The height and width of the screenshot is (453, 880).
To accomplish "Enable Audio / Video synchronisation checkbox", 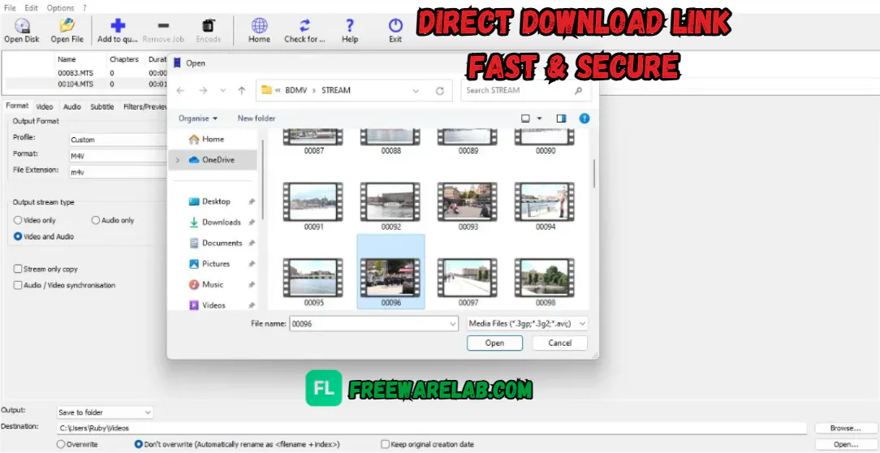I will tap(18, 286).
